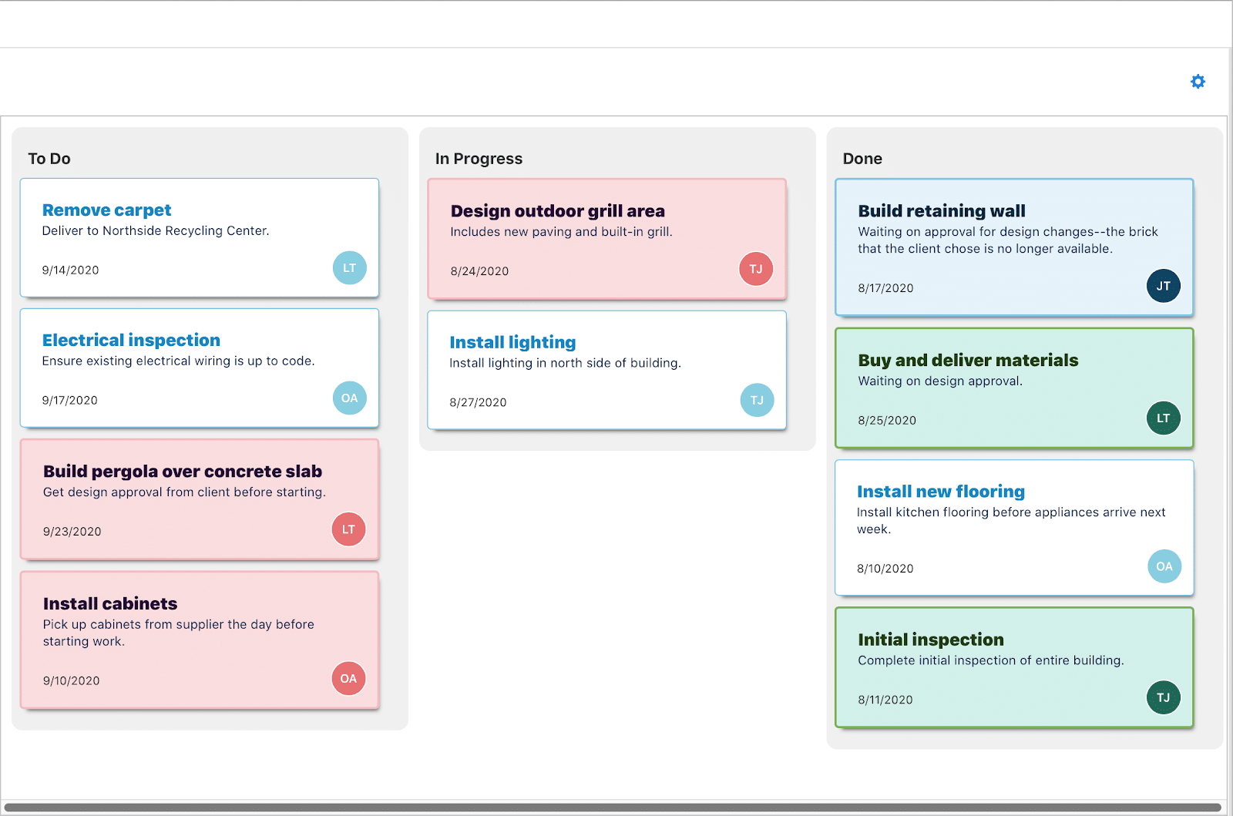
Task: Click the OA avatar on Install cabinets card
Action: (348, 678)
